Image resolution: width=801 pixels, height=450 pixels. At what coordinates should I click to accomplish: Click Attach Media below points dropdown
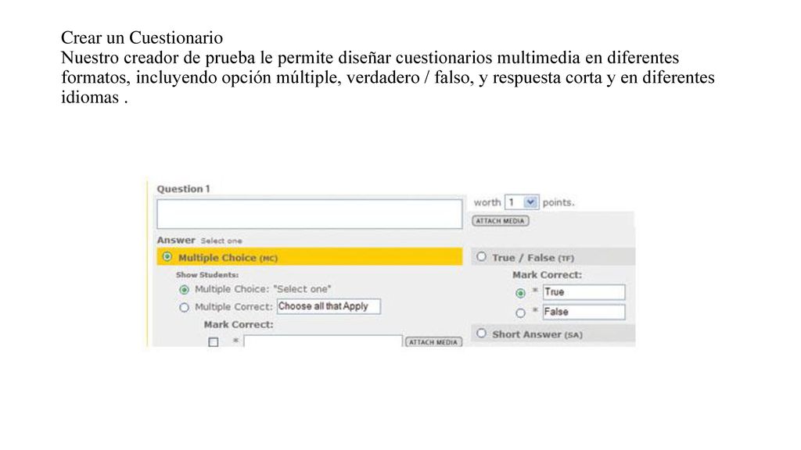(500, 221)
